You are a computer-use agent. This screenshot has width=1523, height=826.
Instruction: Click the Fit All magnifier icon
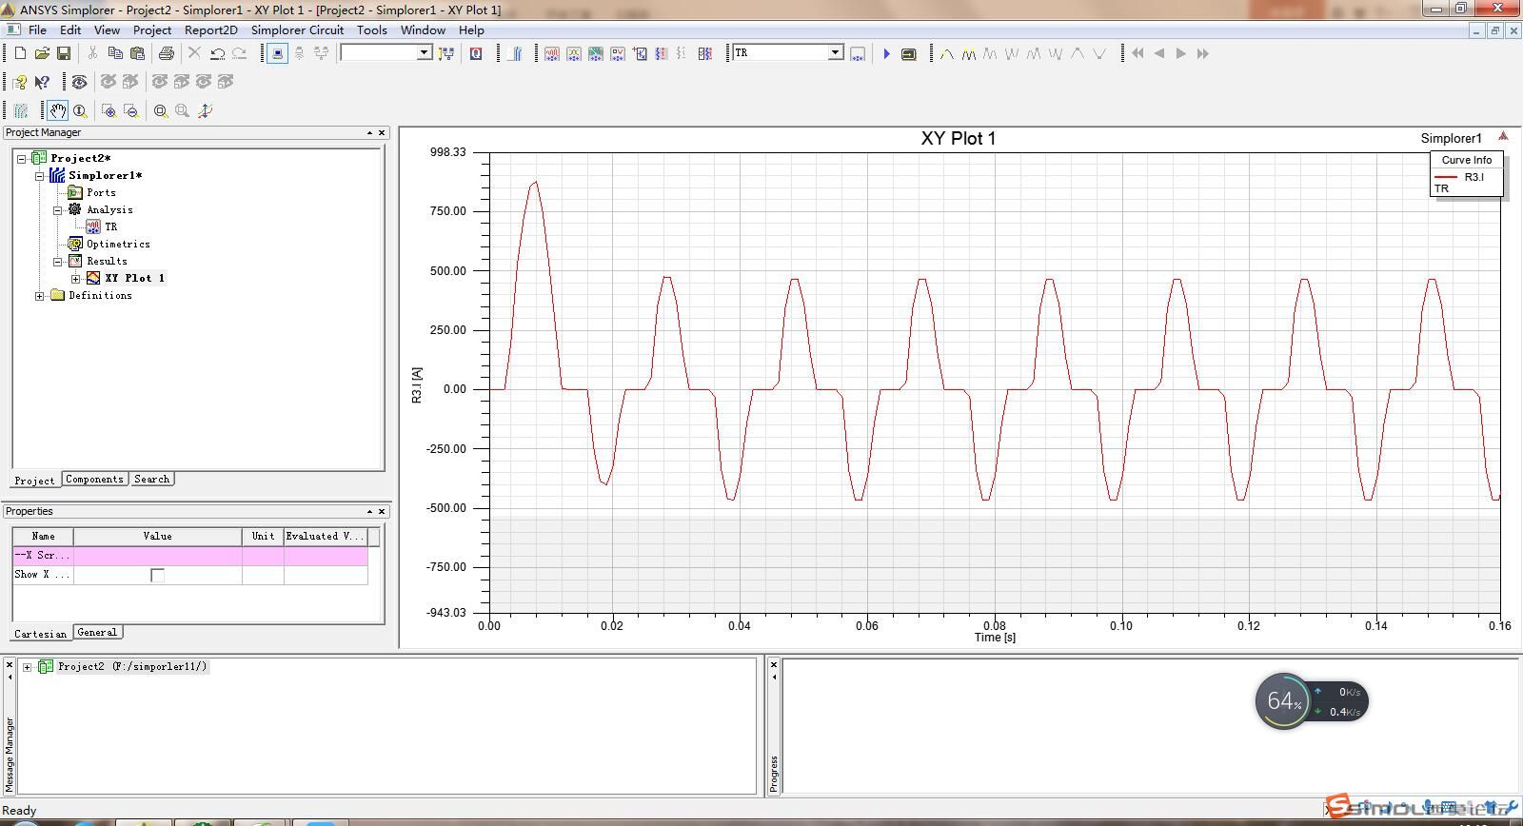pyautogui.click(x=161, y=110)
